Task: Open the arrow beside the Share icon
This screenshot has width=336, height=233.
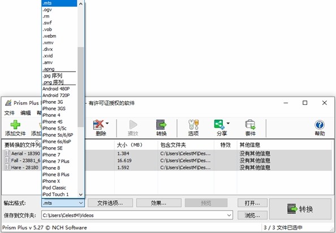Action: coord(228,124)
